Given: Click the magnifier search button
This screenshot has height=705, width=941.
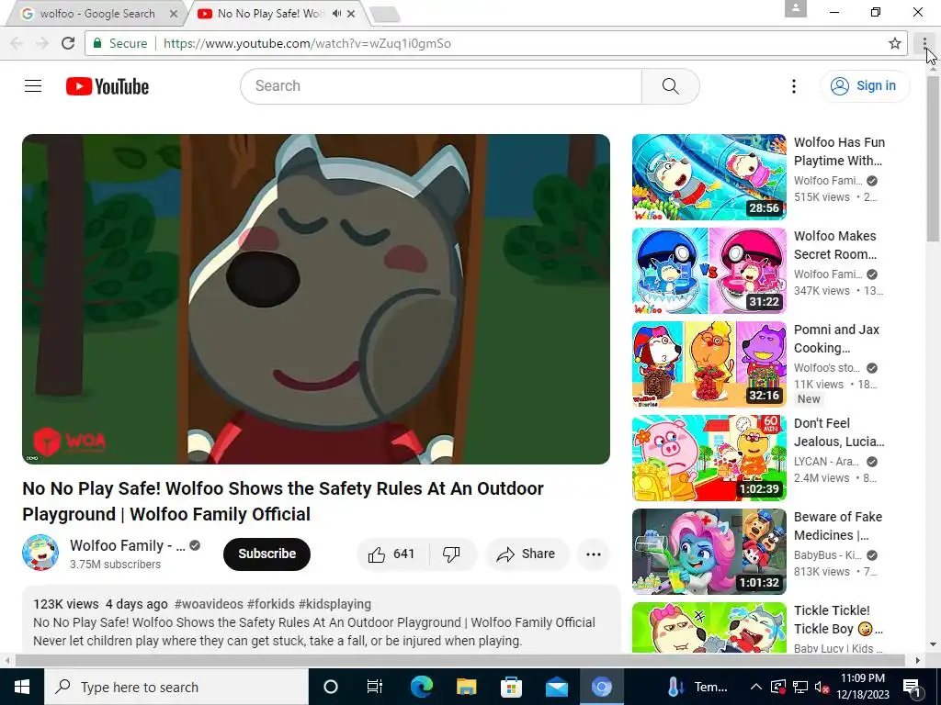Looking at the screenshot, I should coord(670,86).
